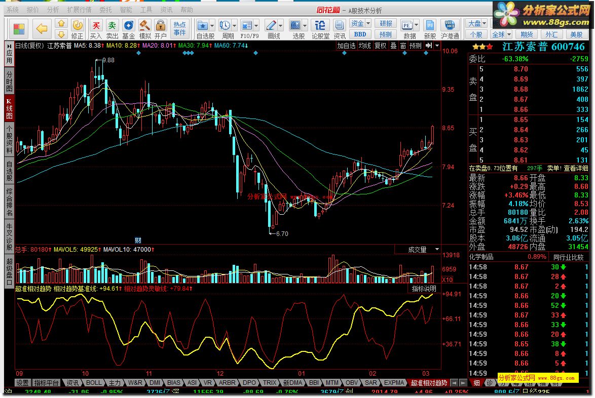Toggle the 叠 overlay option

coord(393,46)
